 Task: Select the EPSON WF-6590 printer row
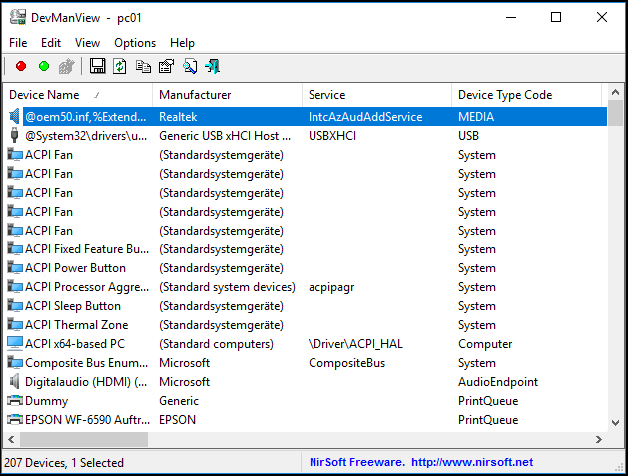(83, 420)
